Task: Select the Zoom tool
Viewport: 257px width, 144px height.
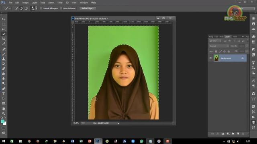Action: tap(4, 114)
